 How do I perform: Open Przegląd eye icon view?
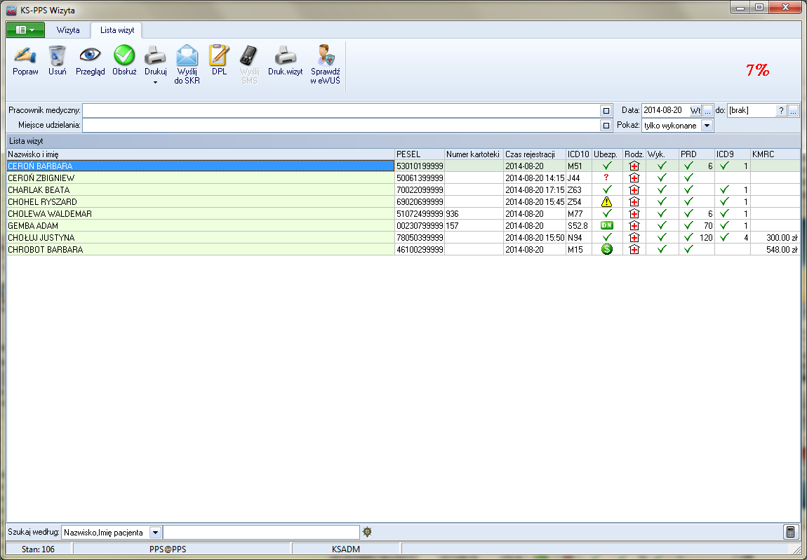pos(90,55)
